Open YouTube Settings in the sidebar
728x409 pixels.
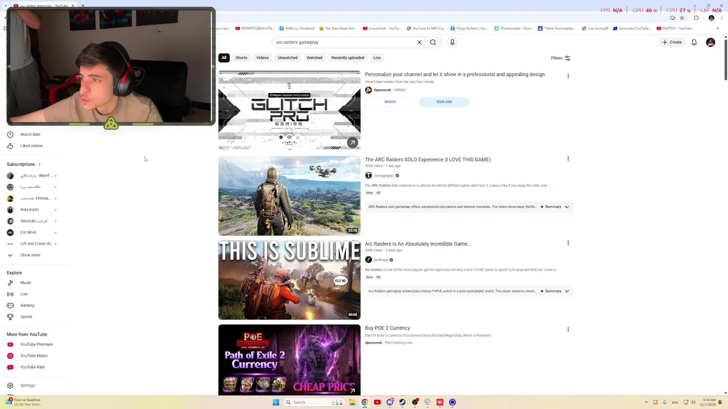[x=27, y=386]
